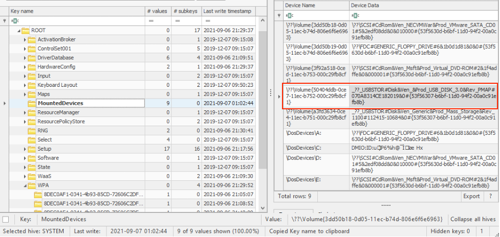Click the question mark help button
This screenshot has width=500, height=237.
[x=490, y=196]
